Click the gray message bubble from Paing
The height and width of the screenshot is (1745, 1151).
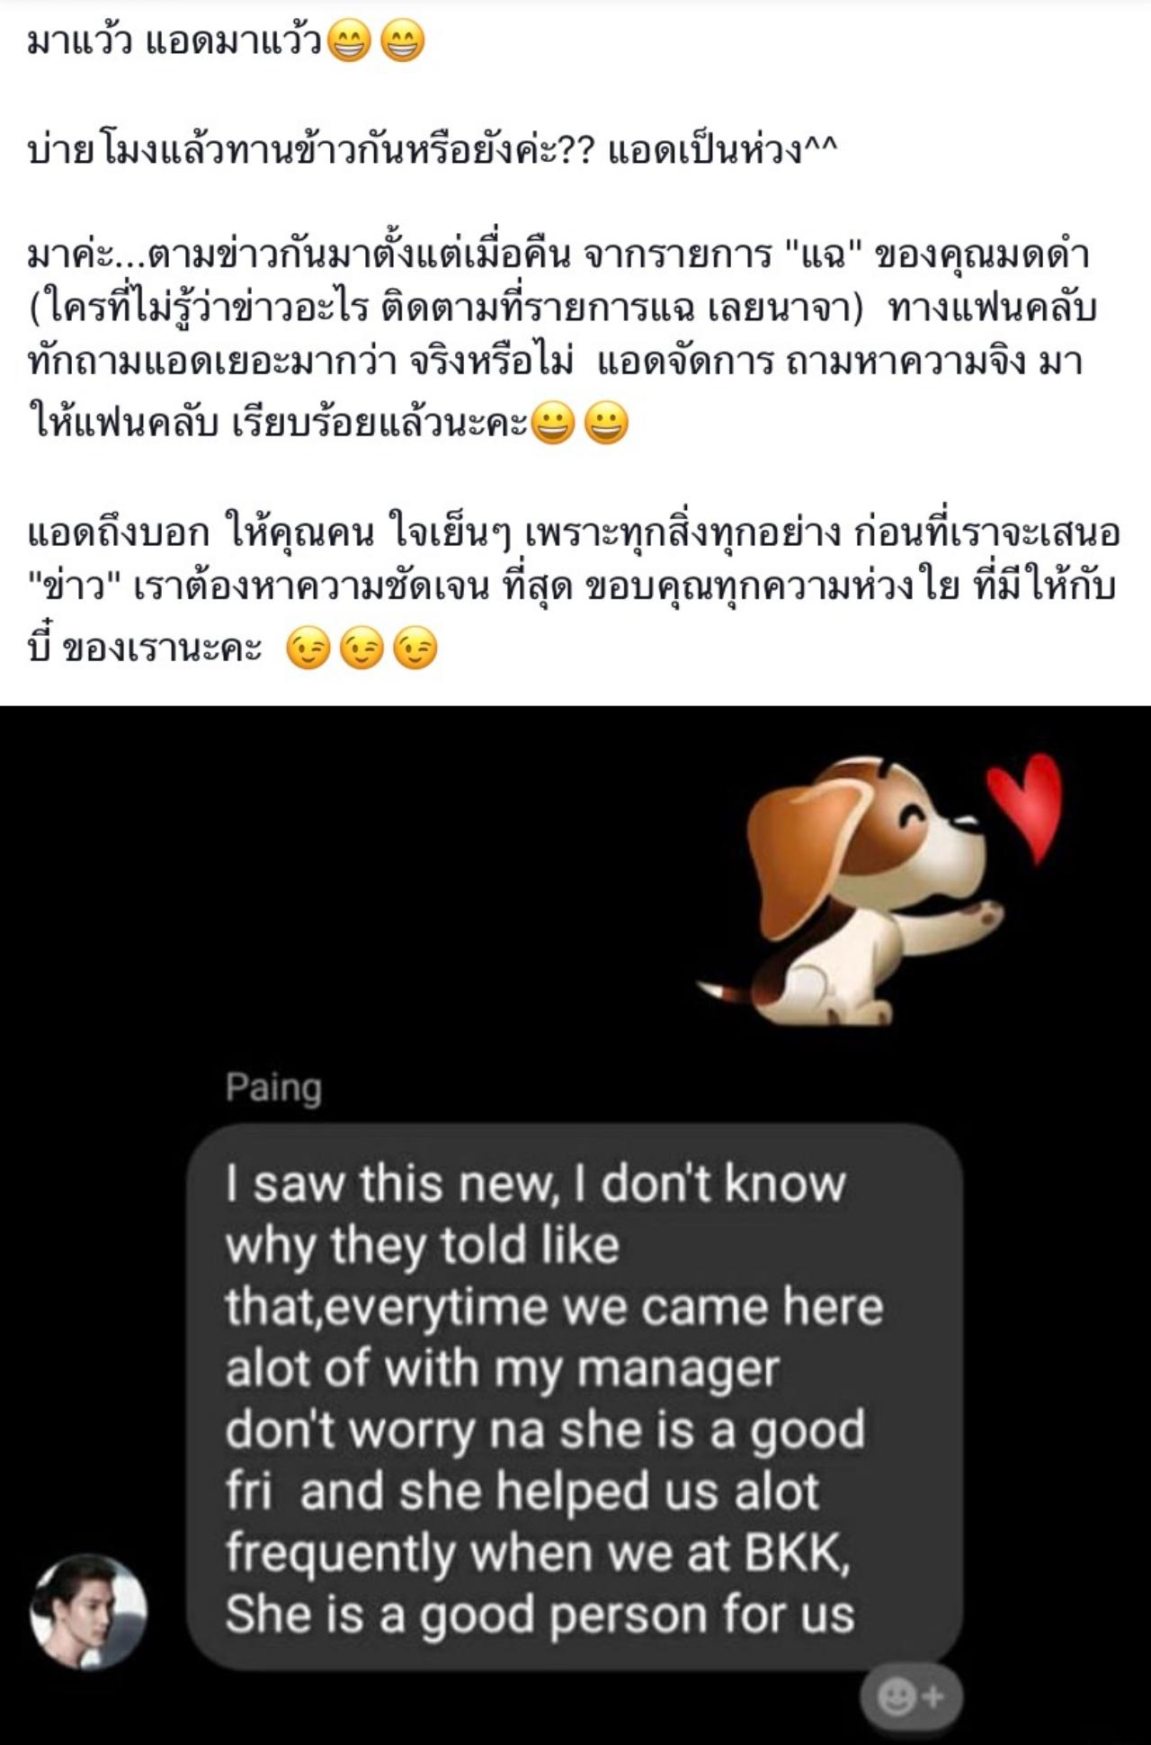pos(575,1396)
